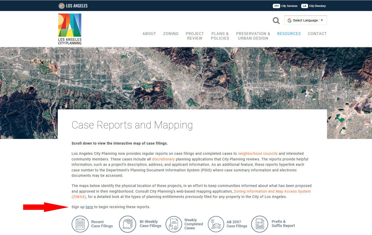Open the Zoning menu
372x235 pixels.
coord(171,34)
